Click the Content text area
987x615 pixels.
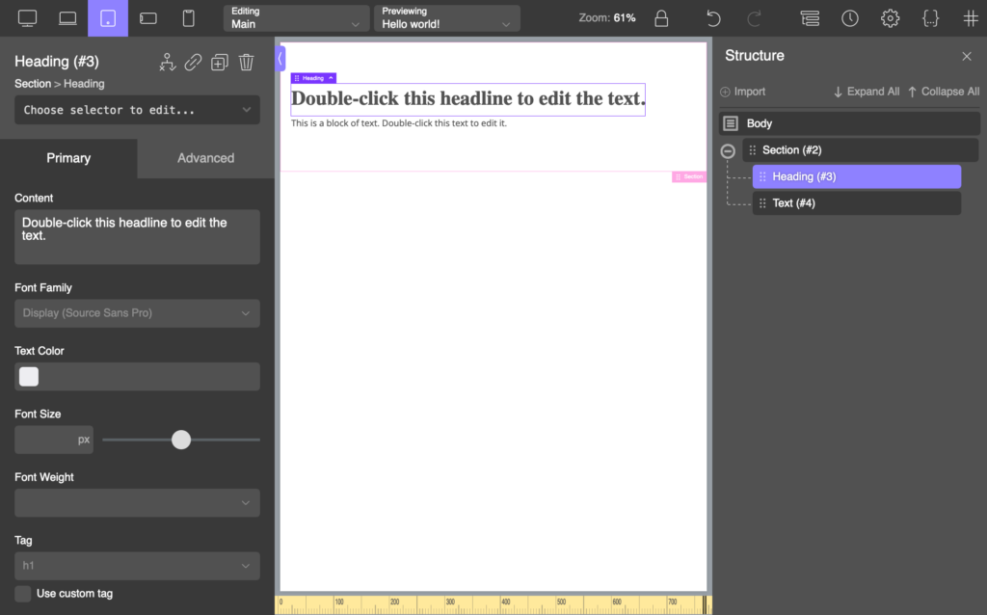pos(137,237)
